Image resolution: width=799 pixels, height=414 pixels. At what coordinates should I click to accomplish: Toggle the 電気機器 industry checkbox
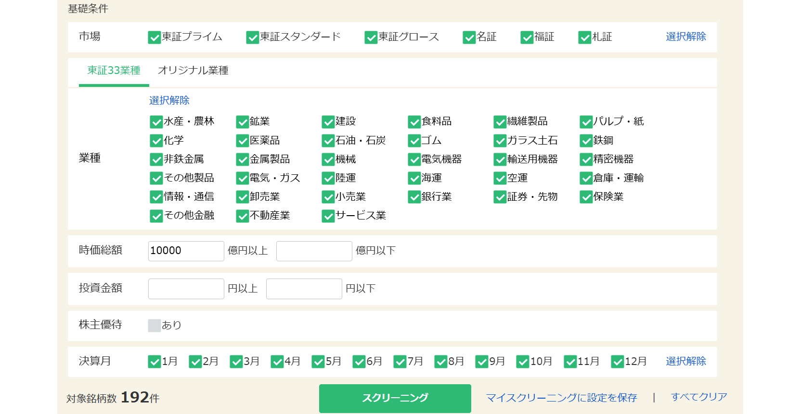(x=414, y=159)
